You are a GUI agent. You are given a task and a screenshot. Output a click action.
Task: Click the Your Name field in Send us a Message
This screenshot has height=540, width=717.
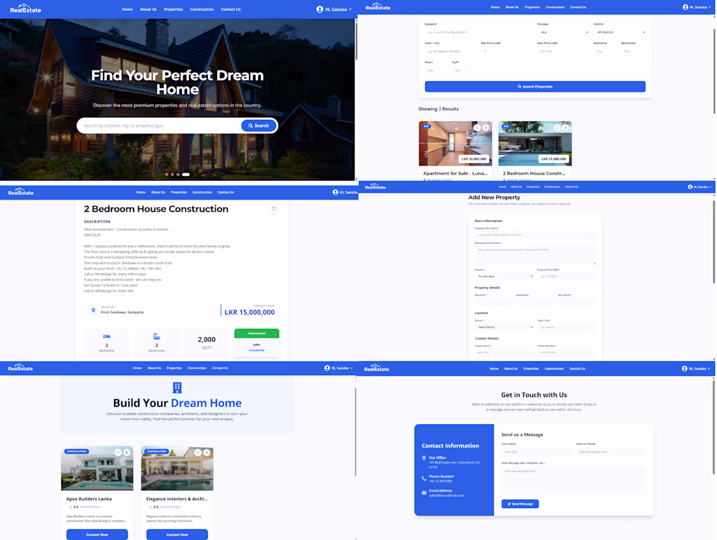pos(536,452)
